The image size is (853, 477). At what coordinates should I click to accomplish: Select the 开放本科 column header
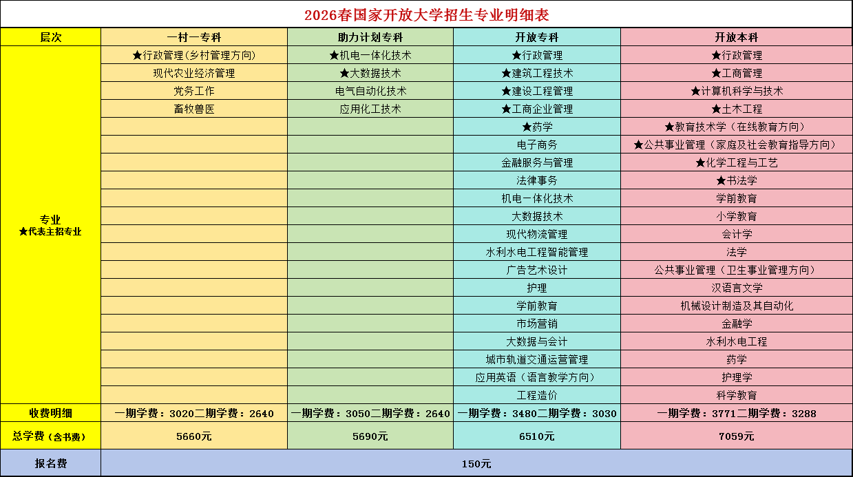(735, 36)
